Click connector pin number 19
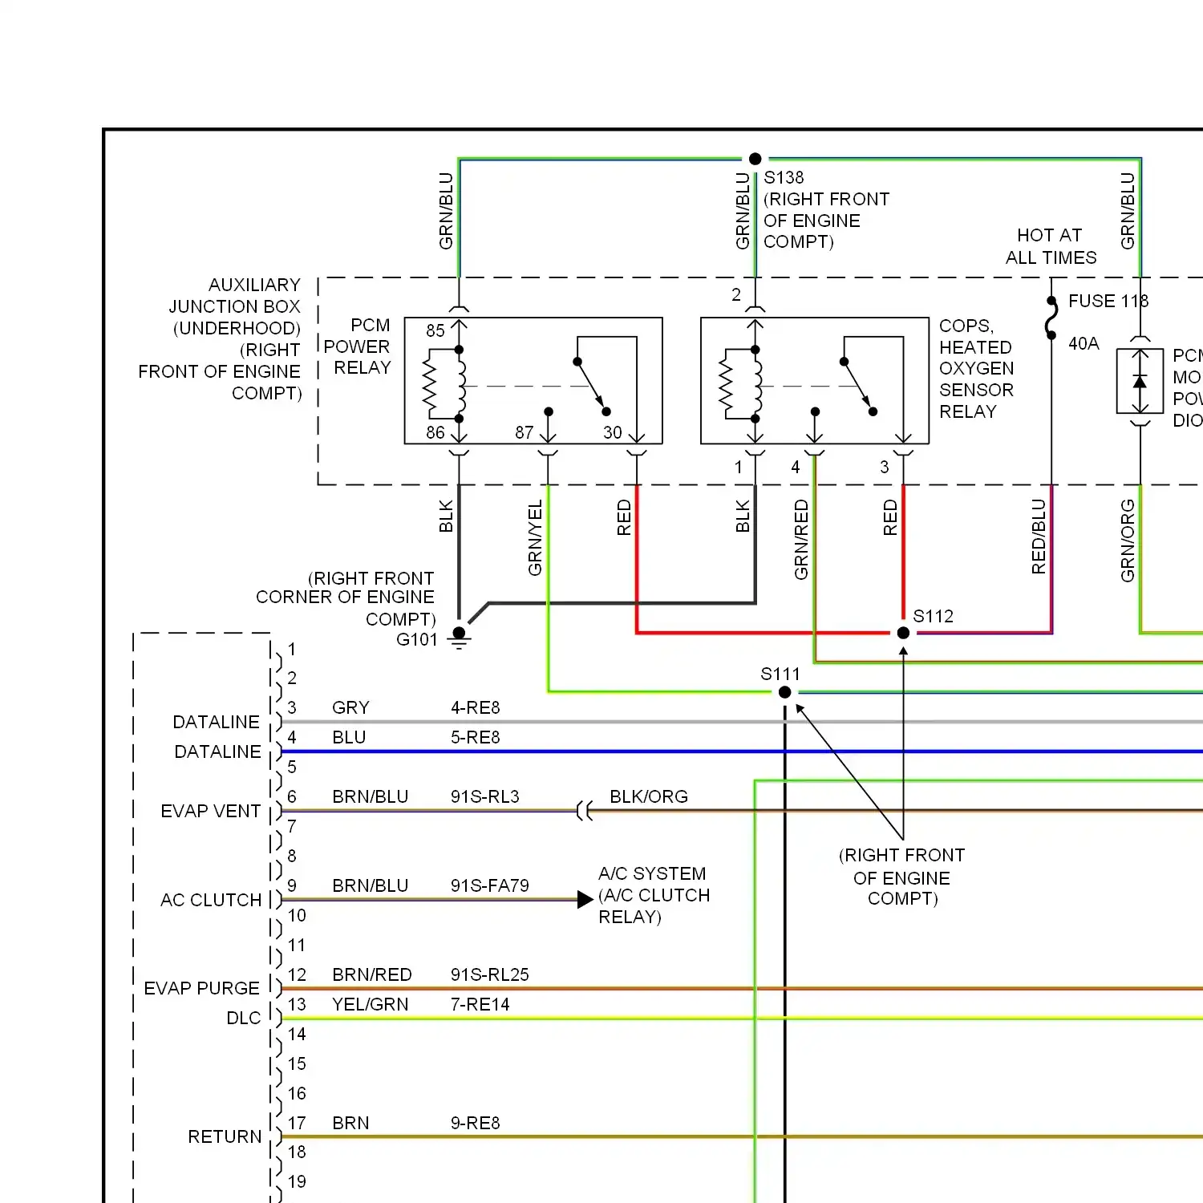This screenshot has height=1203, width=1203. [297, 1181]
